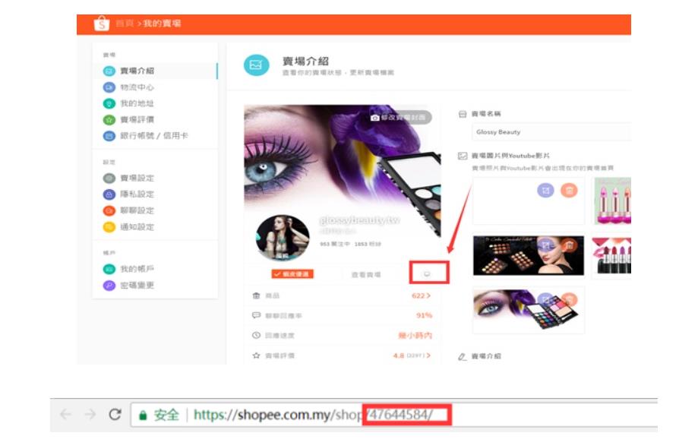698x439 pixels.
Task: Reload the page with the refresh icon
Action: click(115, 415)
